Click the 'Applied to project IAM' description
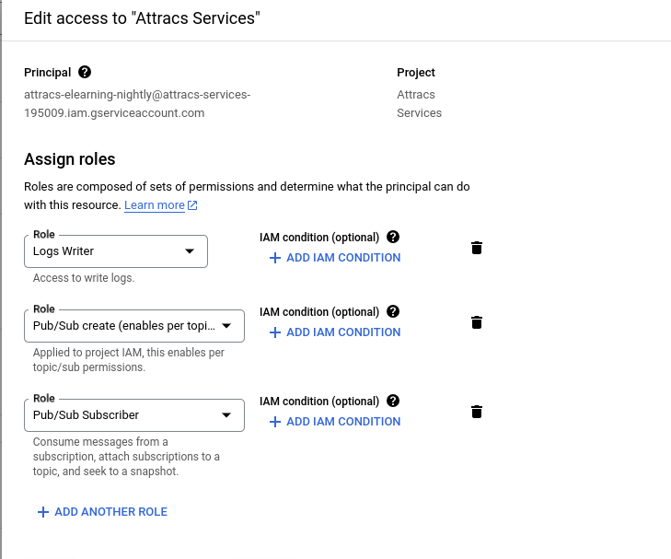Screen dimensions: 671x559 coord(128,360)
